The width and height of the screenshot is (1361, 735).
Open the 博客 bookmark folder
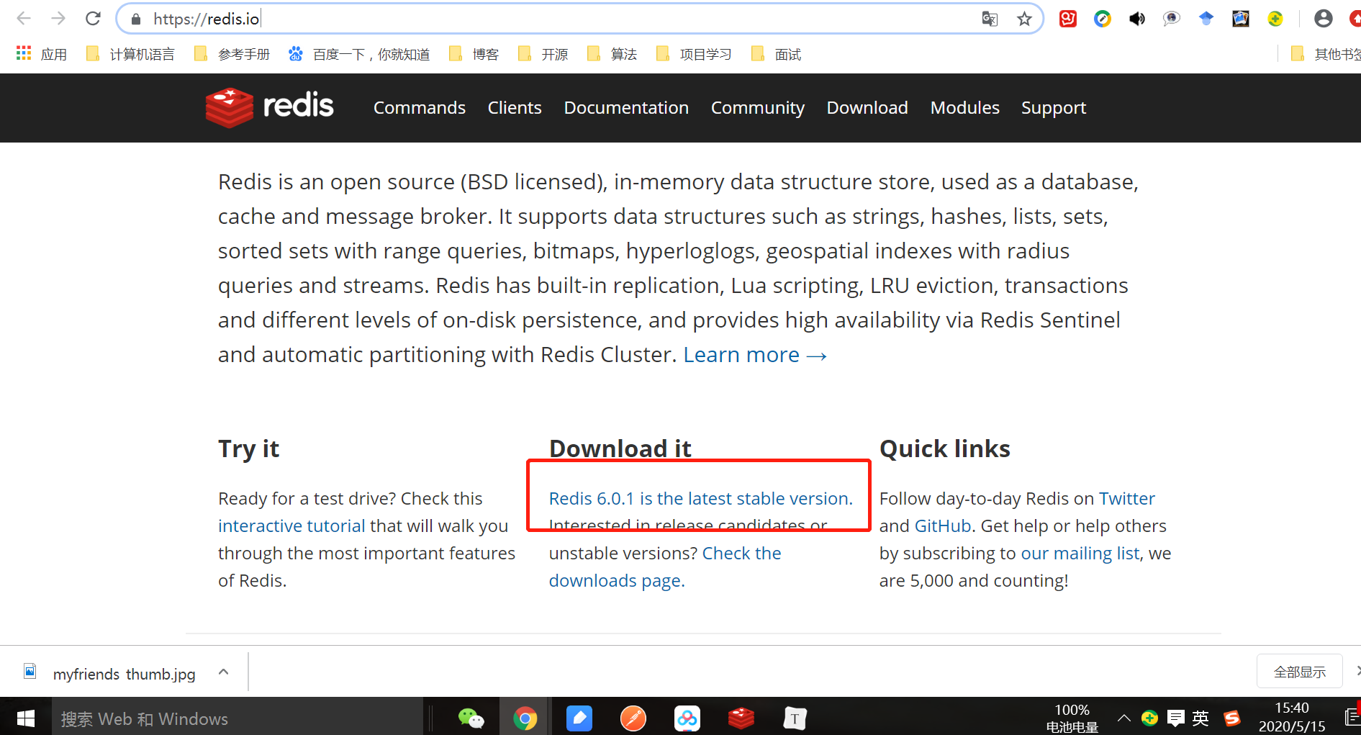click(474, 54)
